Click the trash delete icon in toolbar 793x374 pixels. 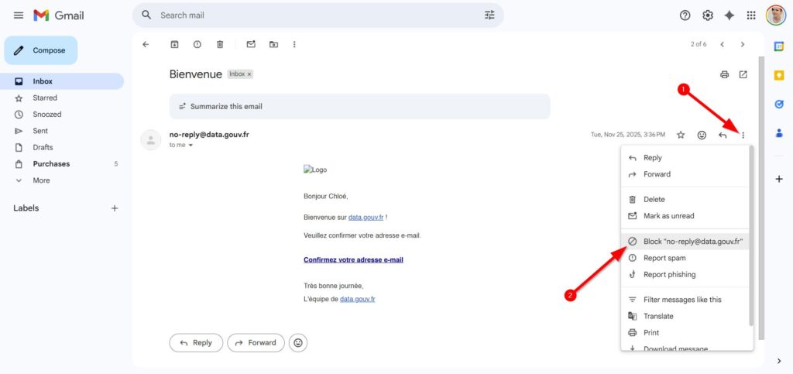click(x=220, y=44)
